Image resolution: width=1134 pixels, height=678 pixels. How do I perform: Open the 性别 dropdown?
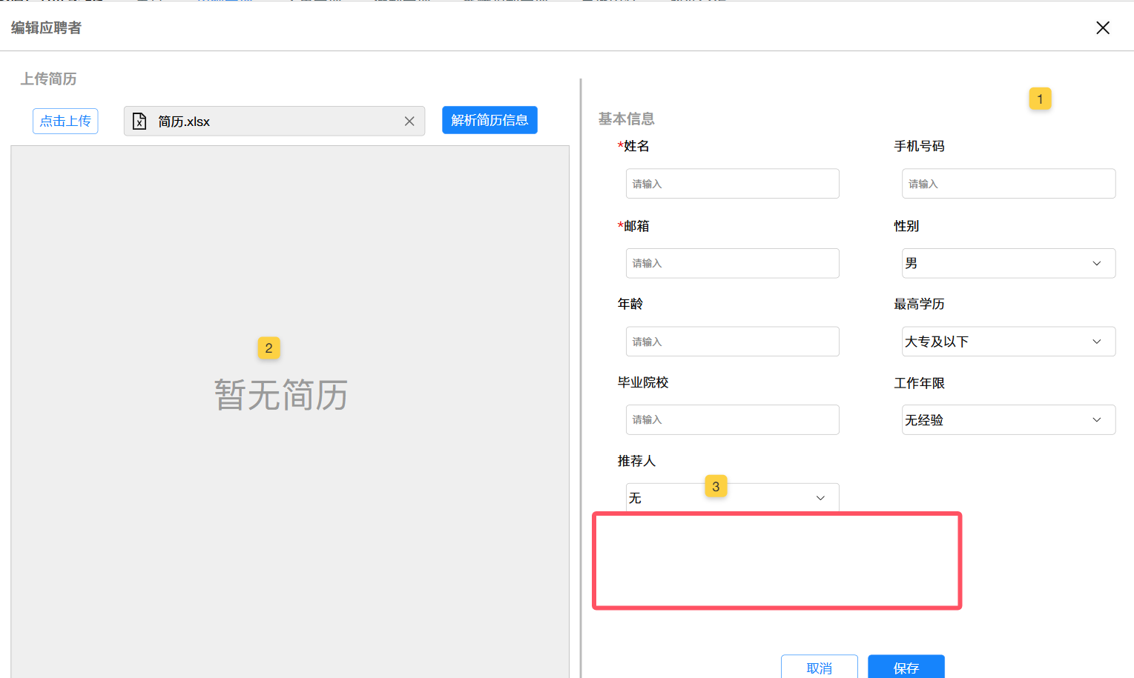click(x=1008, y=263)
